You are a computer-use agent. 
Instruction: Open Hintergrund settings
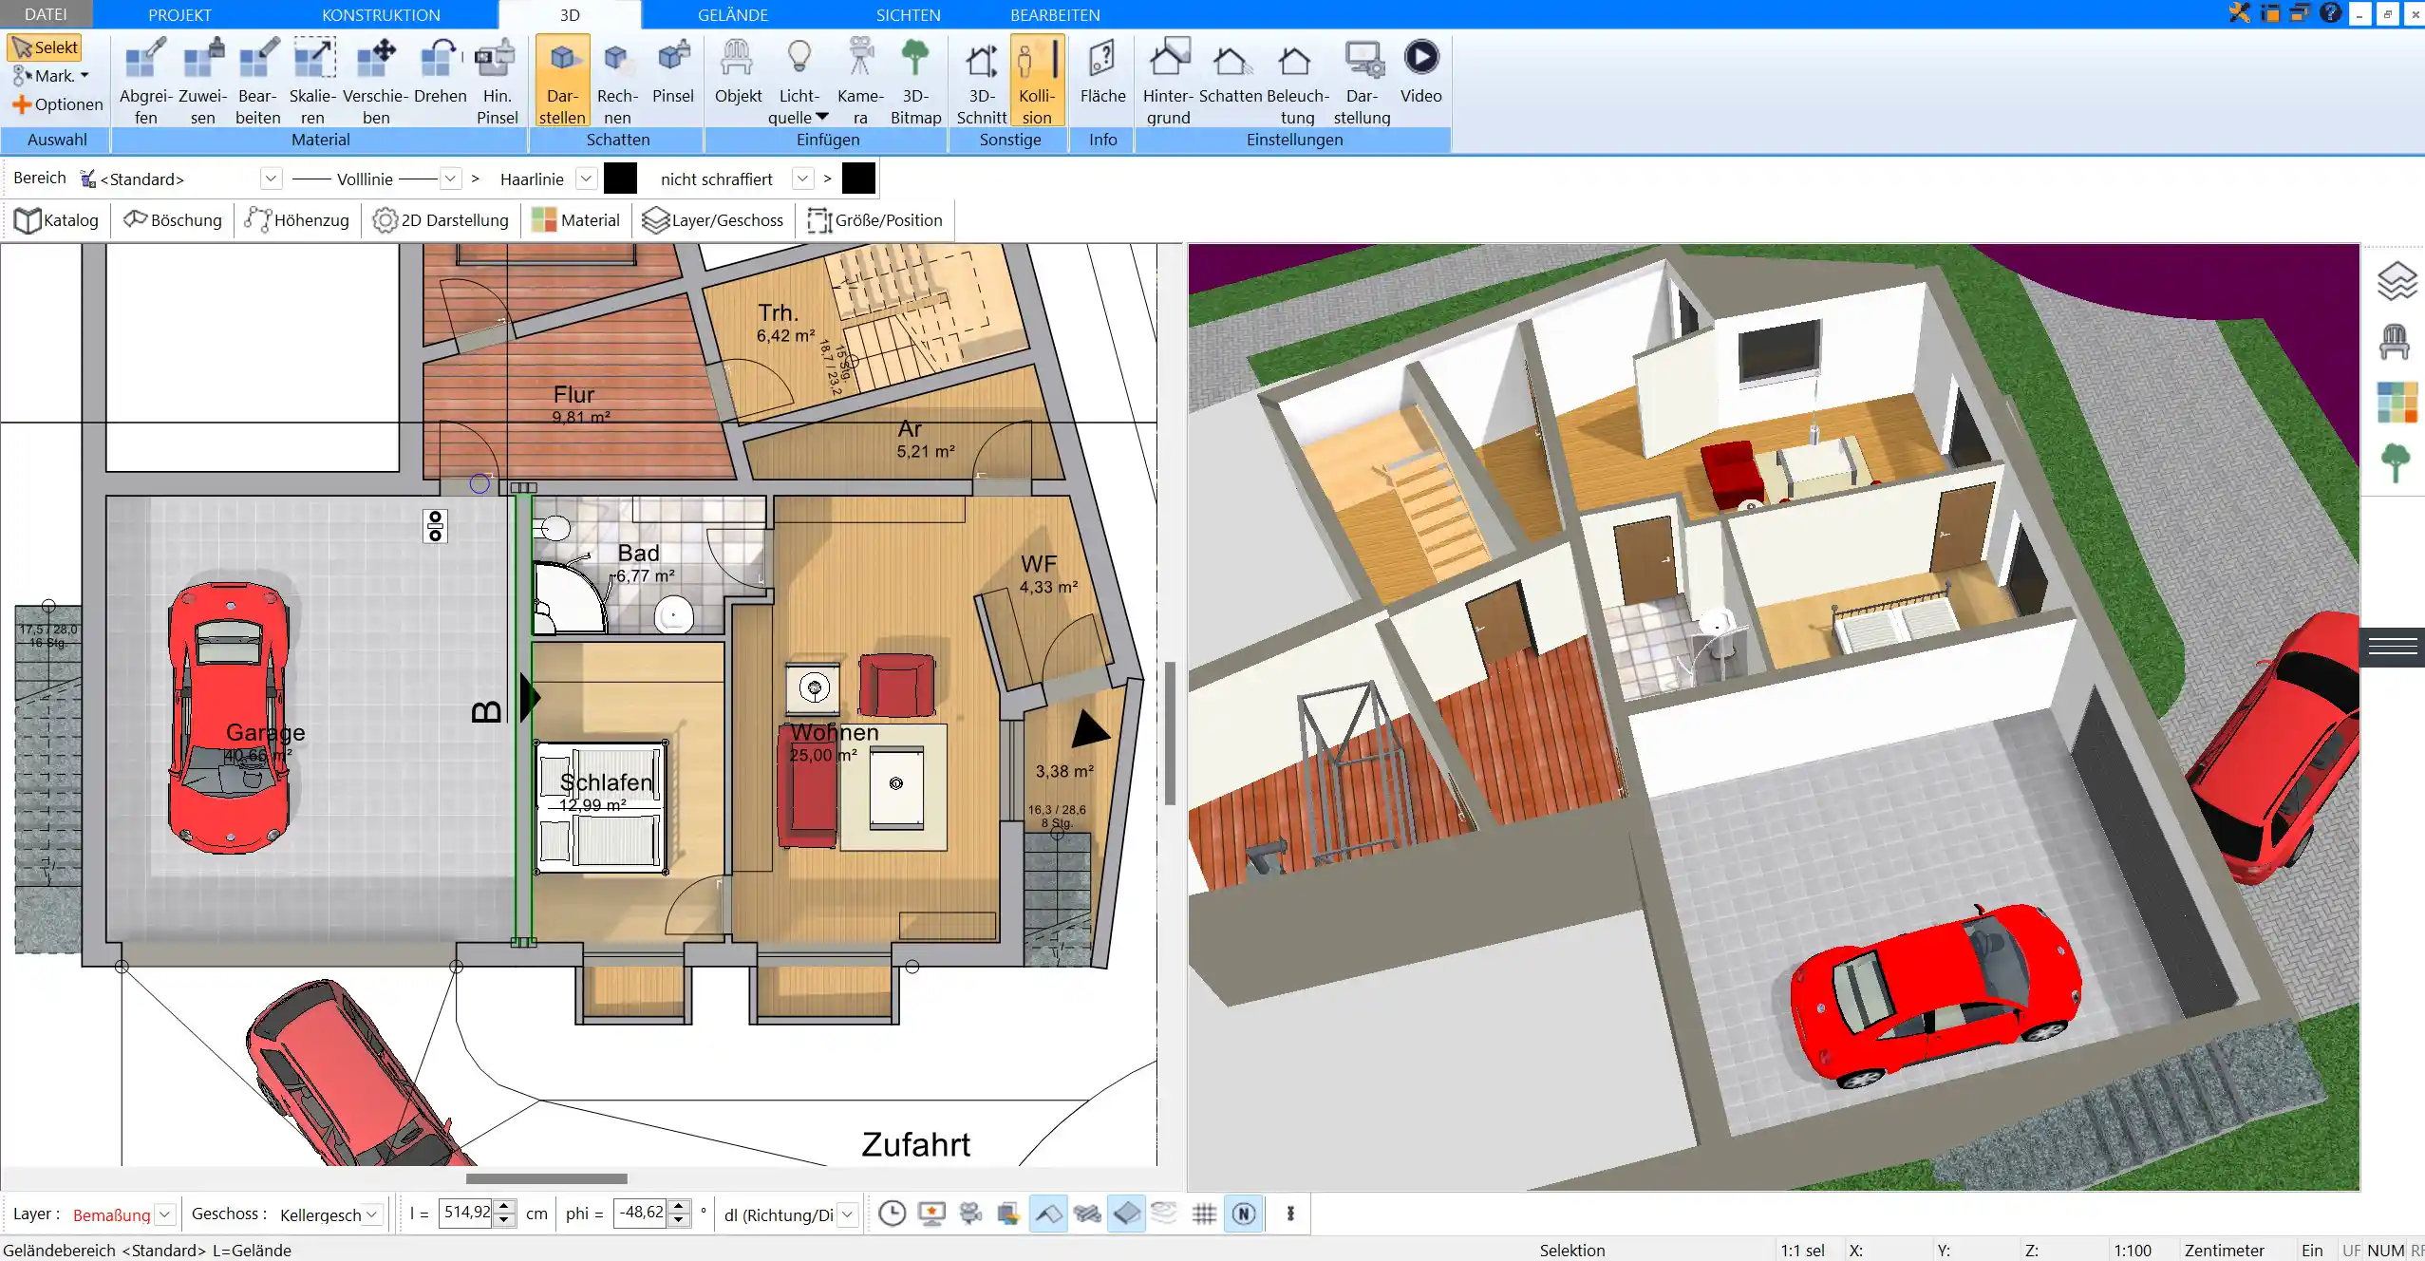point(1168,81)
